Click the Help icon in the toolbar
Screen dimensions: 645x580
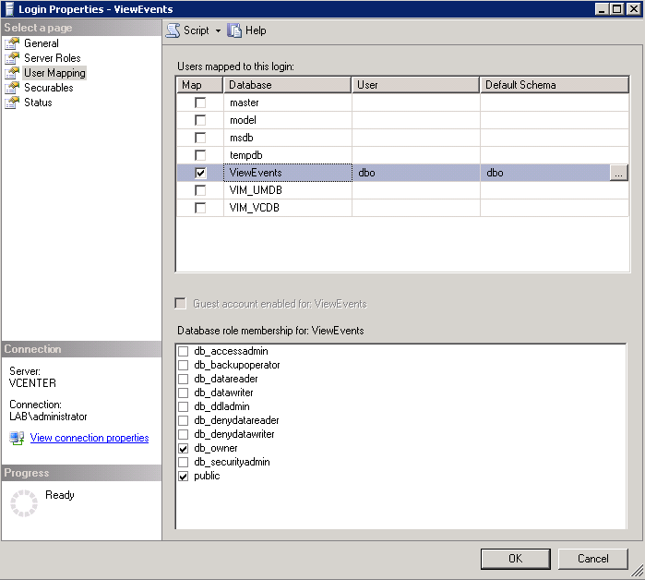pyautogui.click(x=234, y=30)
